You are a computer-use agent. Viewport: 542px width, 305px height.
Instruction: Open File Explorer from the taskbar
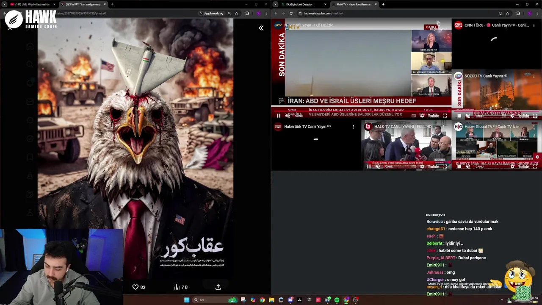[271, 300]
